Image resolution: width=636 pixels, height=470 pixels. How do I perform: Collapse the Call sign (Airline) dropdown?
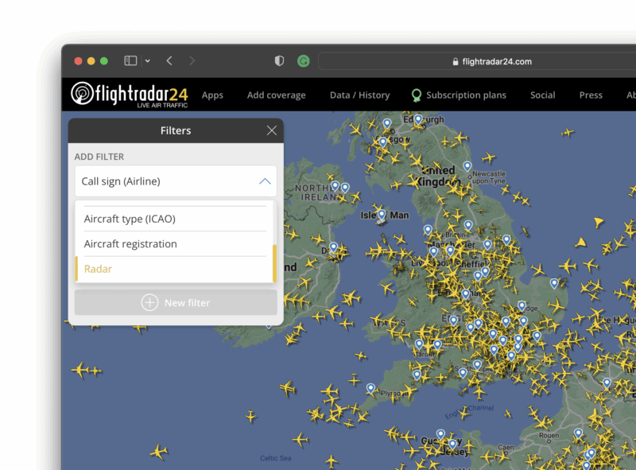pos(265,181)
